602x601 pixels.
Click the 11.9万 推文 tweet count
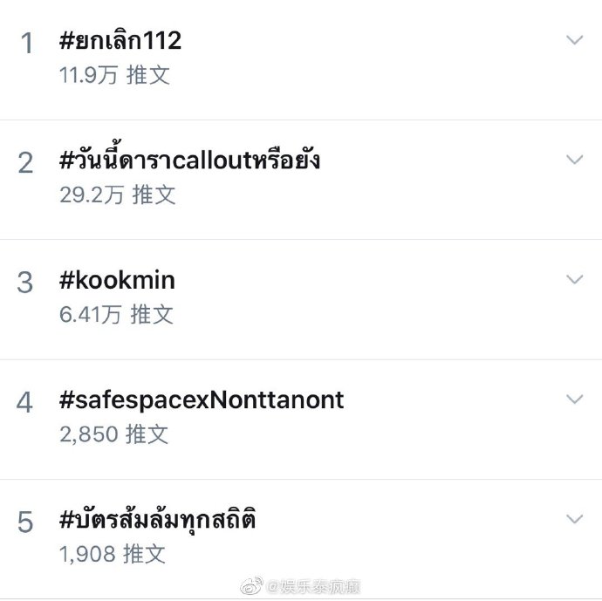pos(114,75)
